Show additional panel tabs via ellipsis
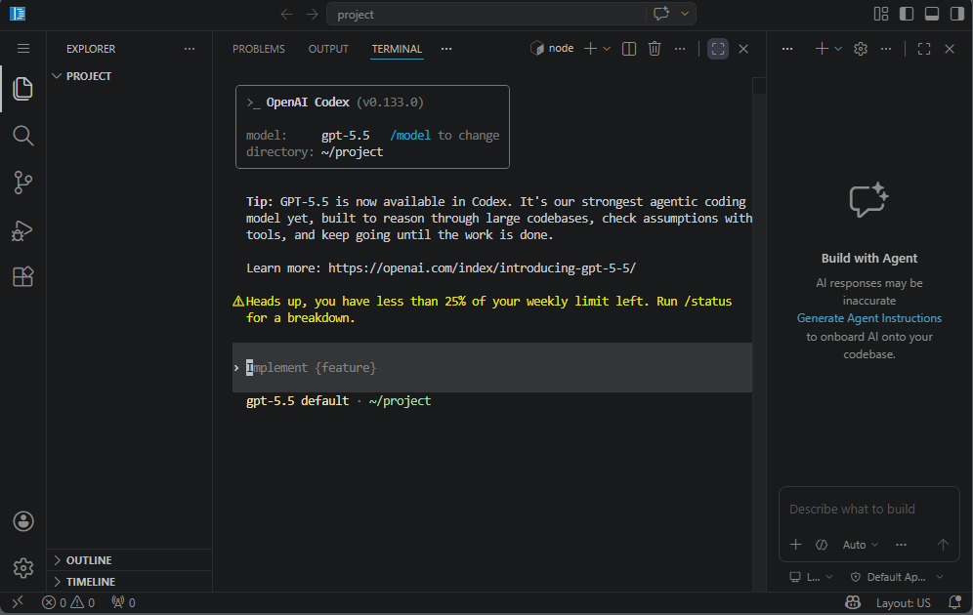Viewport: 973px width, 615px height. click(x=446, y=49)
